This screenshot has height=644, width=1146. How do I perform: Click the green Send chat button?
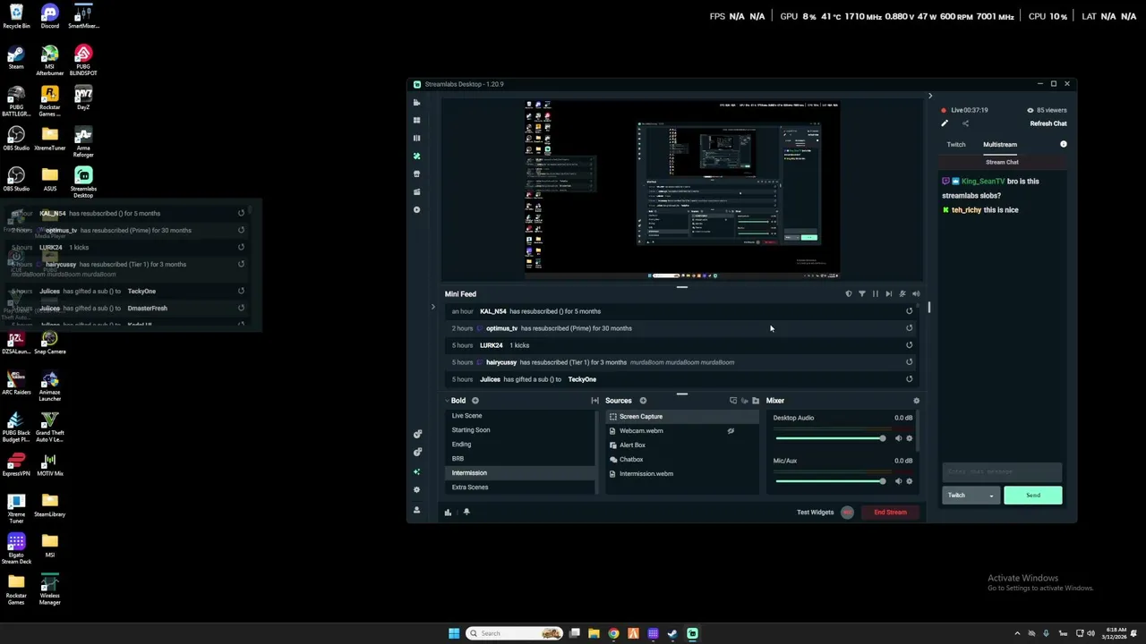click(x=1033, y=496)
